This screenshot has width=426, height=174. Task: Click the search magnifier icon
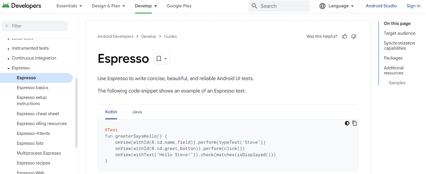tap(254, 6)
